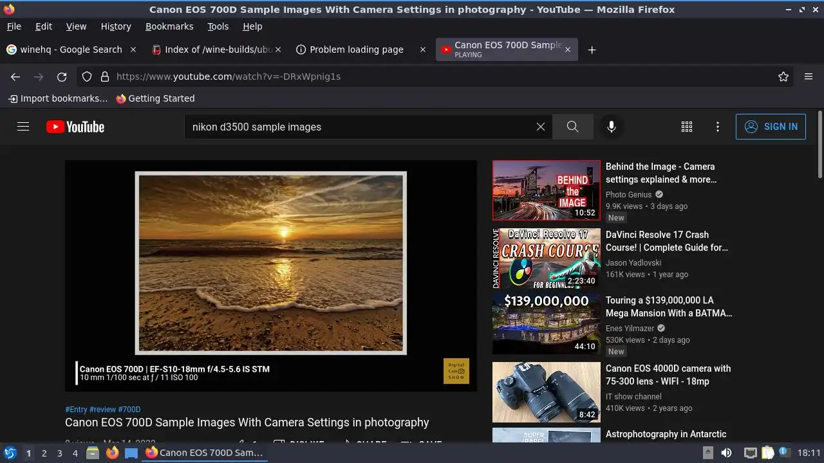Close the winehq Google Search tab

pos(133,50)
